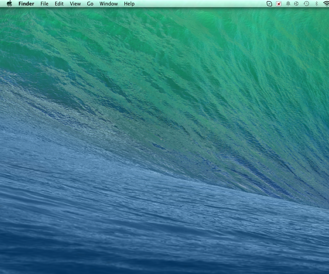Open the Finder application menu
Viewport: 329px width, 274px height.
[26, 4]
